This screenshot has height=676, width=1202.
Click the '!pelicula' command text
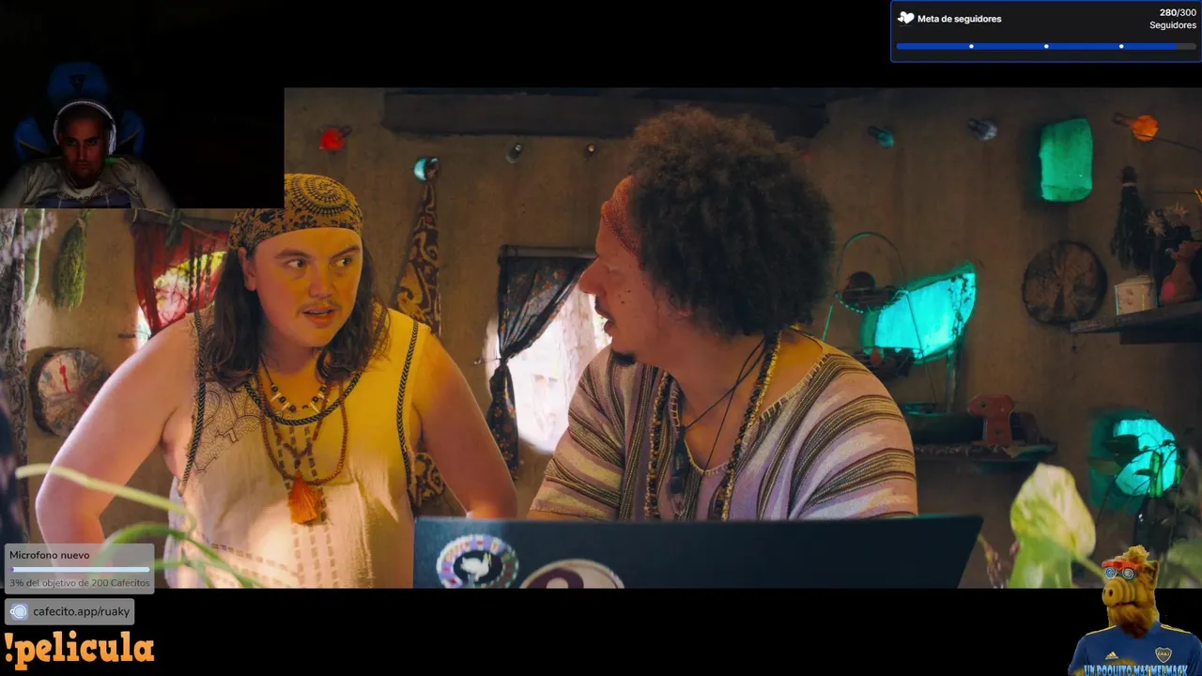(x=79, y=649)
